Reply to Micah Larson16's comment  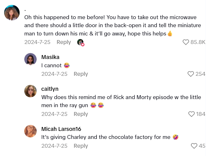[x=81, y=146]
